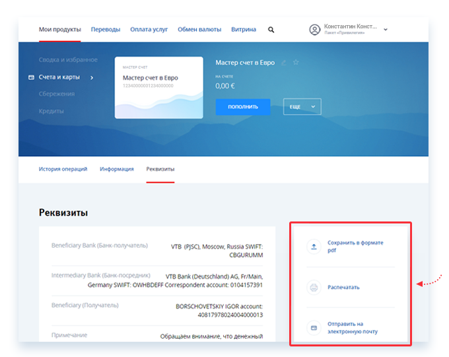
Task: Click the card icon next to Счета и карты
Action: point(31,77)
